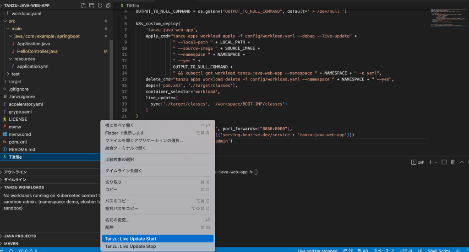
Task: Open HelloController.java in the explorer
Action: (37, 51)
